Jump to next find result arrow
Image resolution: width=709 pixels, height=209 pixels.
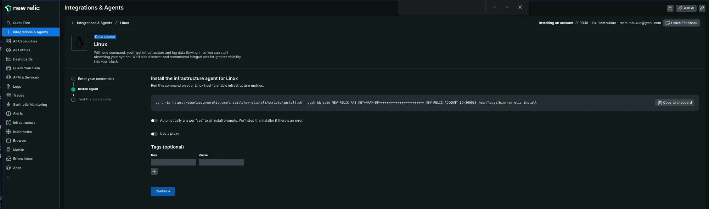coord(507,7)
